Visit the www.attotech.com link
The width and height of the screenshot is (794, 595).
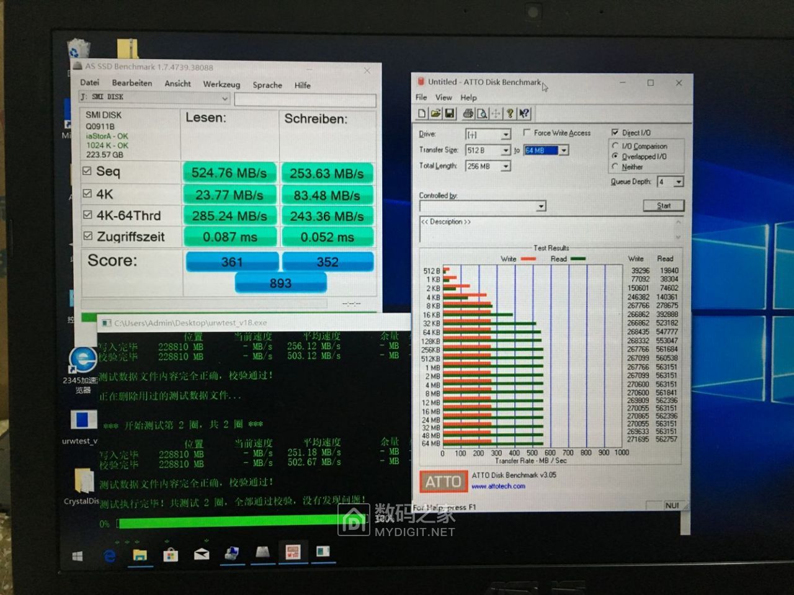(x=498, y=486)
